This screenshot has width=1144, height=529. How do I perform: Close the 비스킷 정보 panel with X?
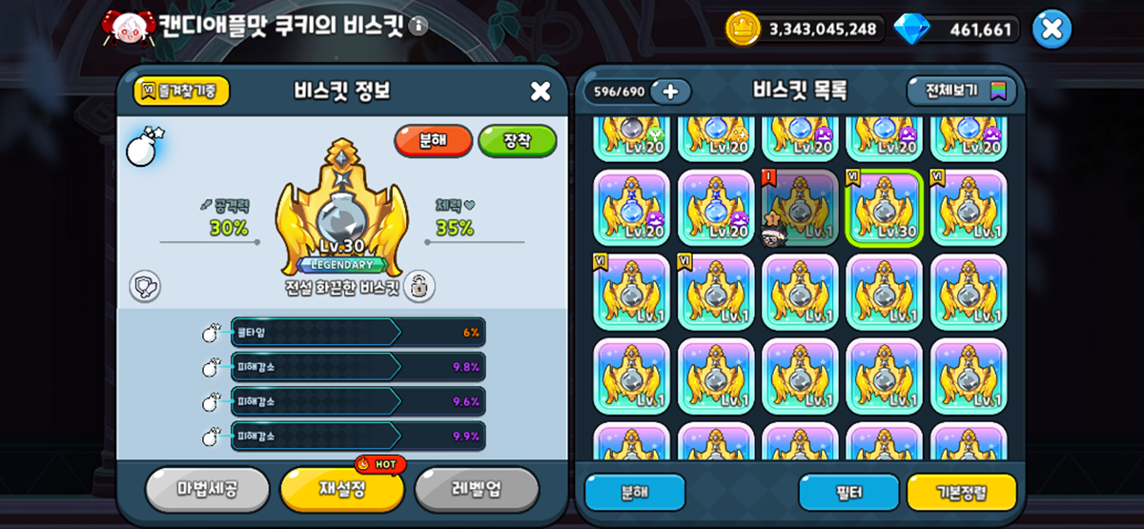541,92
